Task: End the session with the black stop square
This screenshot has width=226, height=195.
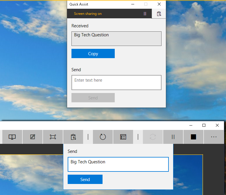Action: (193, 137)
